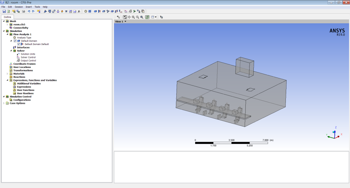Collapse the Default Domain node
This screenshot has height=188, width=350.
click(x=11, y=41)
